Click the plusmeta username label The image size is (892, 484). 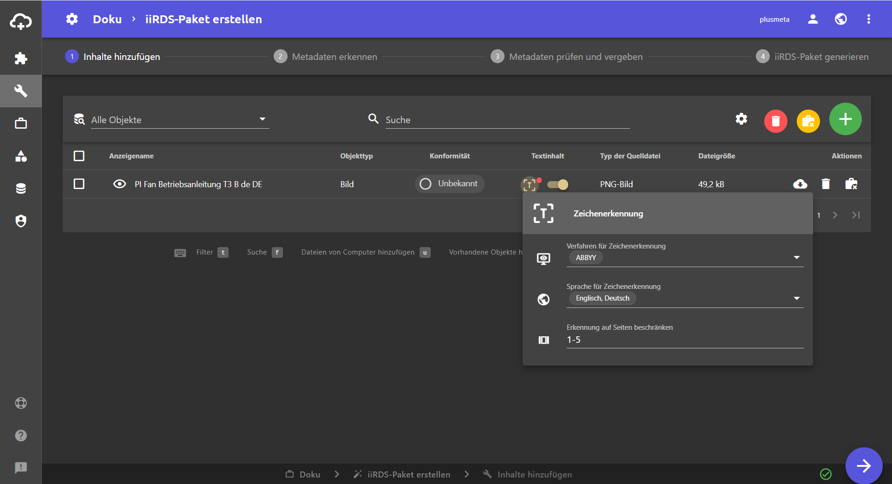pyautogui.click(x=774, y=20)
